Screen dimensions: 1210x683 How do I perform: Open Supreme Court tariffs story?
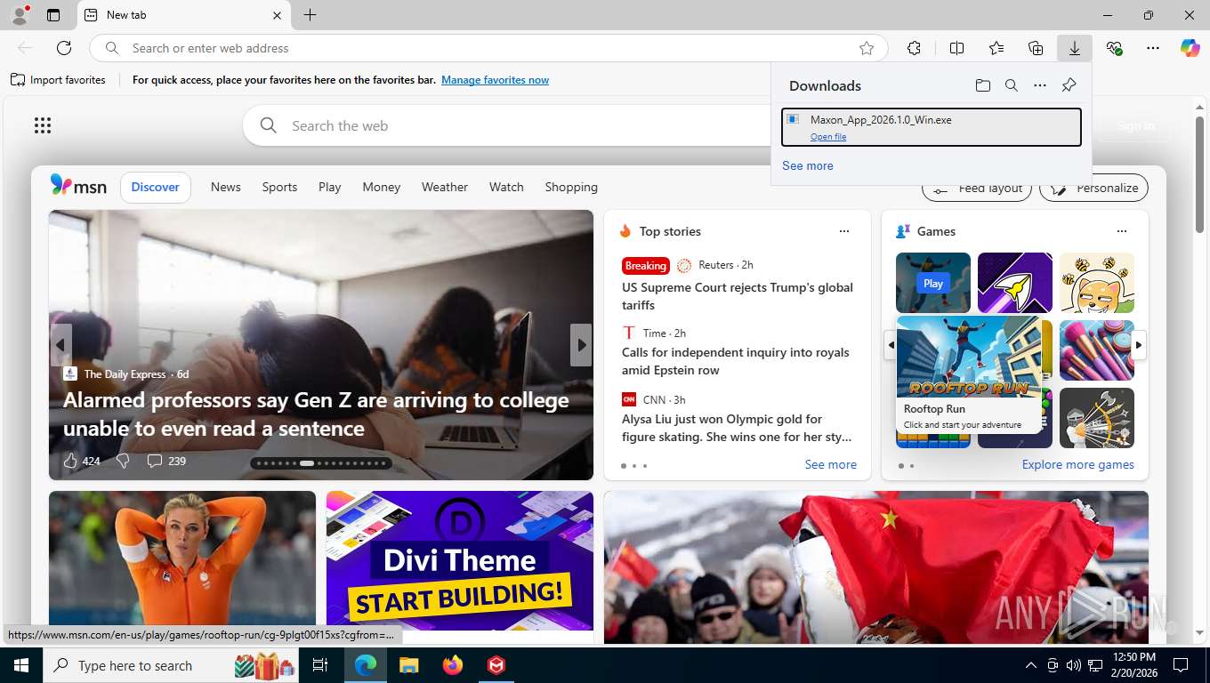tap(738, 296)
